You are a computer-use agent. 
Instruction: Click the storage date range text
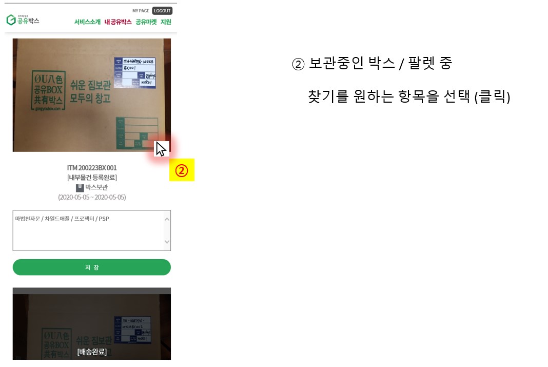[92, 197]
